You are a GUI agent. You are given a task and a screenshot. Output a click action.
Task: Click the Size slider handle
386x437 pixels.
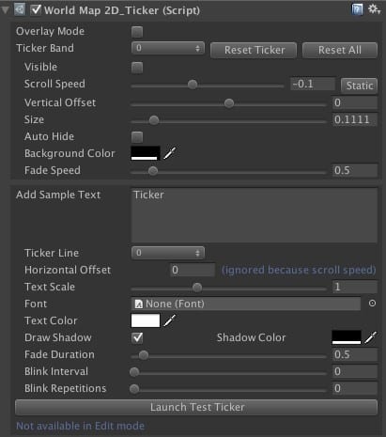[x=154, y=120]
